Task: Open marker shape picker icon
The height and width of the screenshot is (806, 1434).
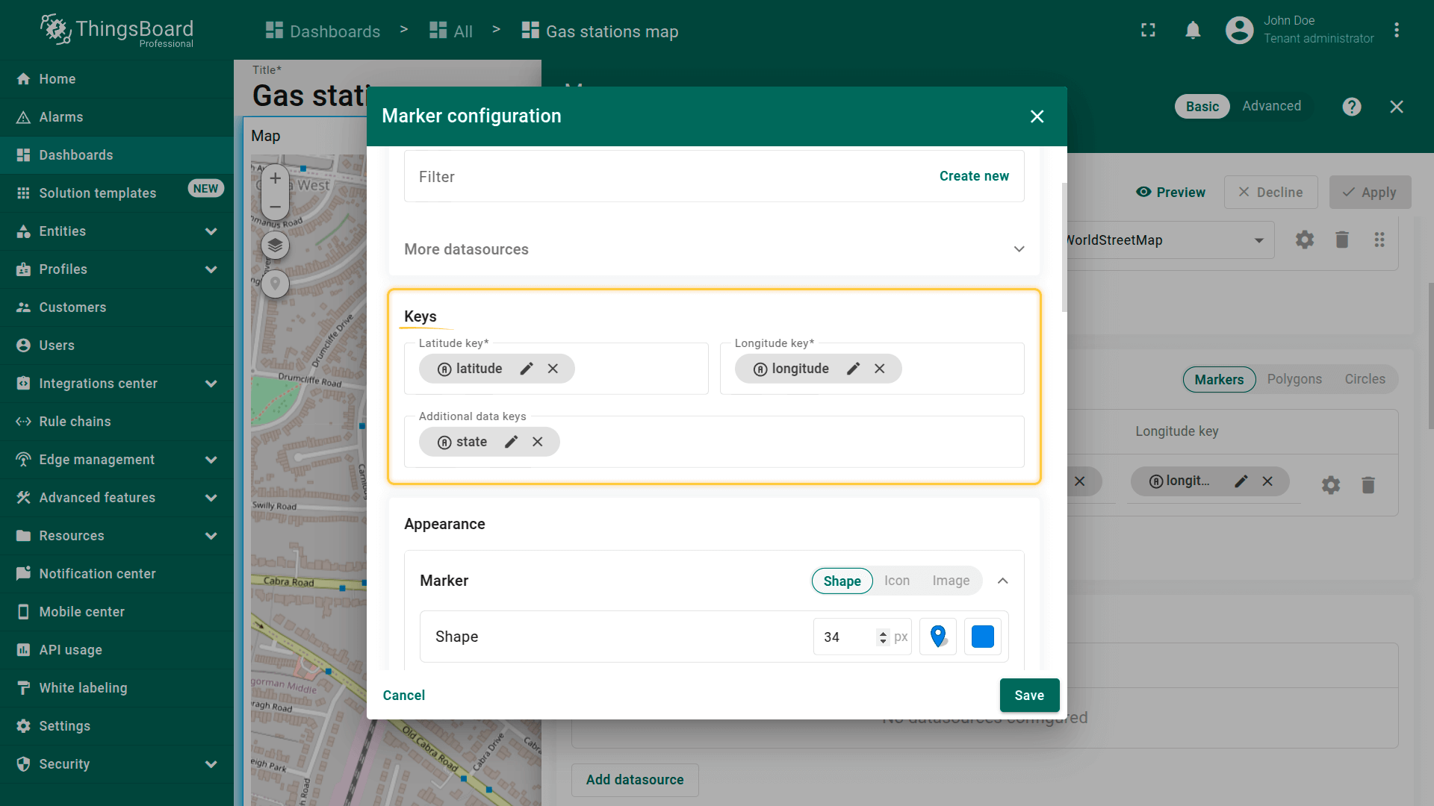Action: [x=938, y=637]
